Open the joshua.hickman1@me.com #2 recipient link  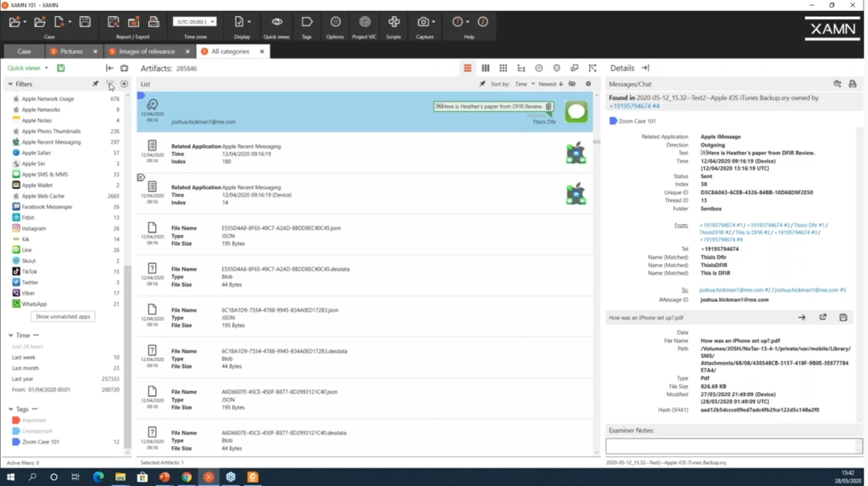pyautogui.click(x=735, y=290)
